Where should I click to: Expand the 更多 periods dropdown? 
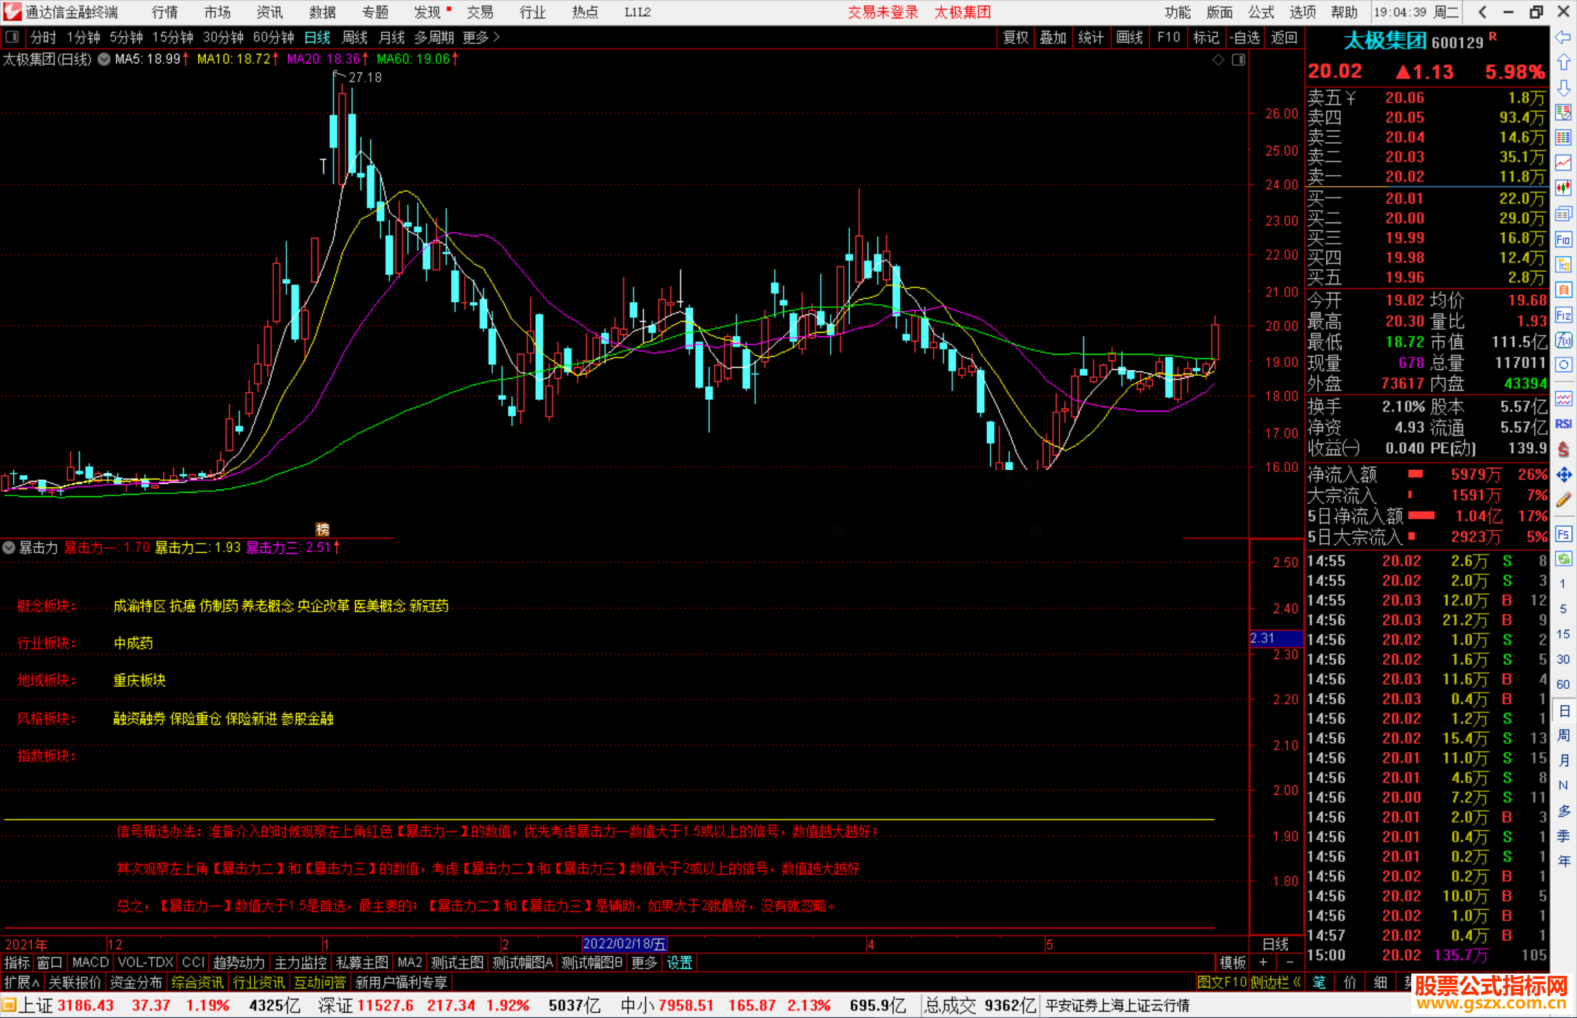(x=480, y=37)
